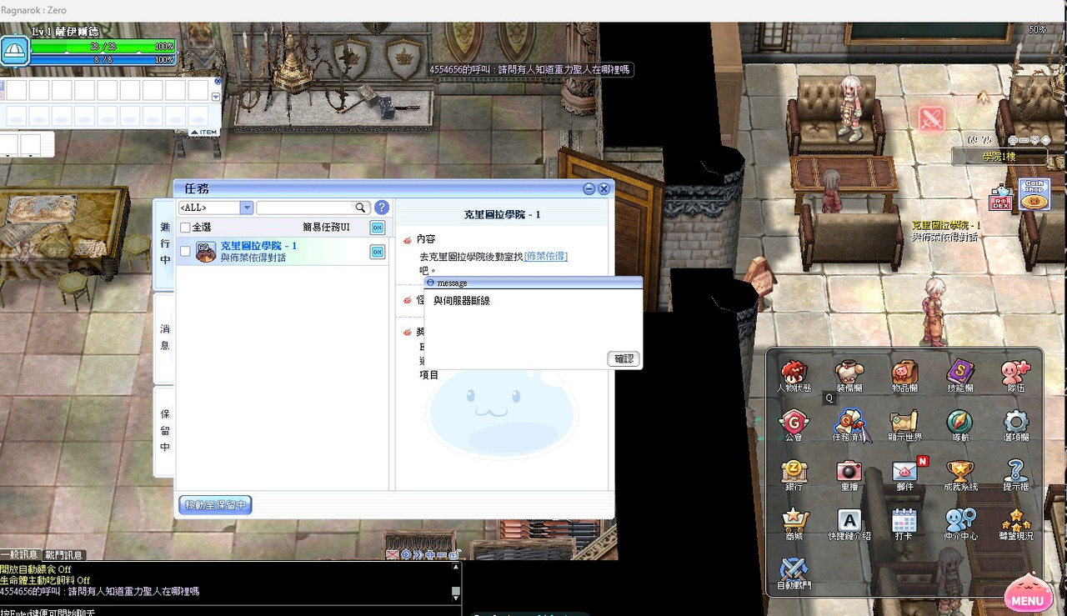The image size is (1067, 616).
Task: Tick the 克里圖拉學院 - 1 quest checkbox
Action: pyautogui.click(x=185, y=252)
